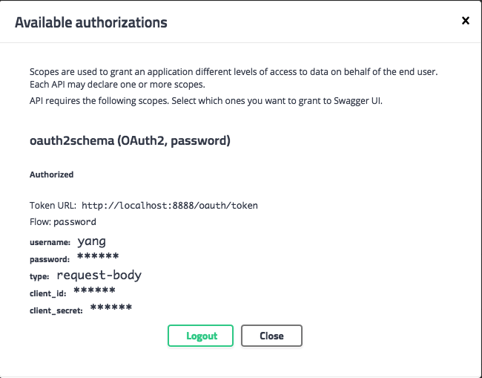The height and width of the screenshot is (378, 482).
Task: Click the Available authorizations title
Action: coord(91,22)
